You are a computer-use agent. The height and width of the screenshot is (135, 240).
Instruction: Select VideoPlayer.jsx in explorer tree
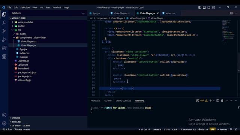(48, 45)
